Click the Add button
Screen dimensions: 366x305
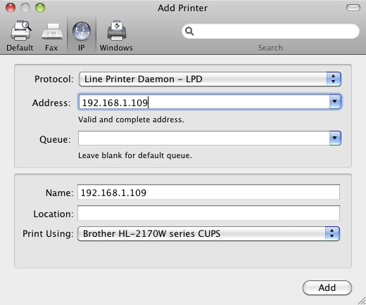point(327,287)
